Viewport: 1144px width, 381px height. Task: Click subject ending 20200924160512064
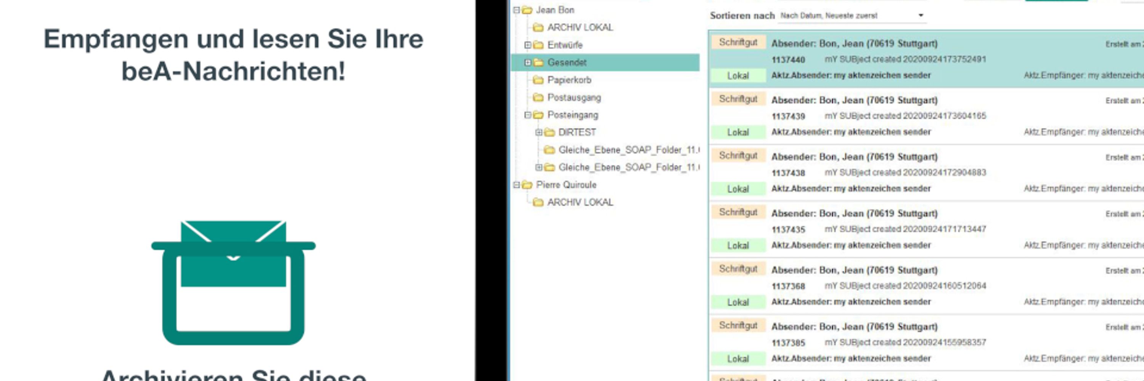coord(905,286)
